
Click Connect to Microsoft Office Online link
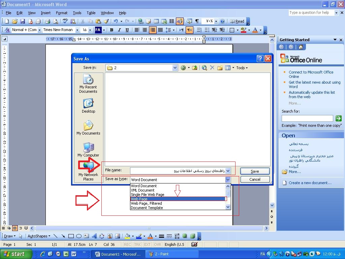(311, 74)
